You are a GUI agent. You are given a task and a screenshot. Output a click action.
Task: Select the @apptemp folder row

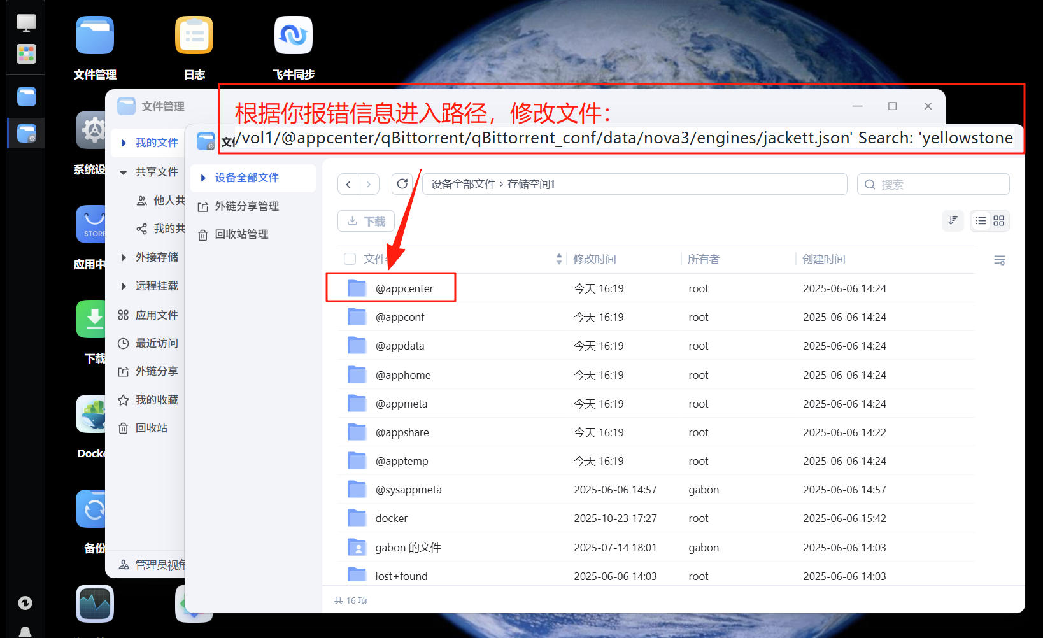click(656, 461)
